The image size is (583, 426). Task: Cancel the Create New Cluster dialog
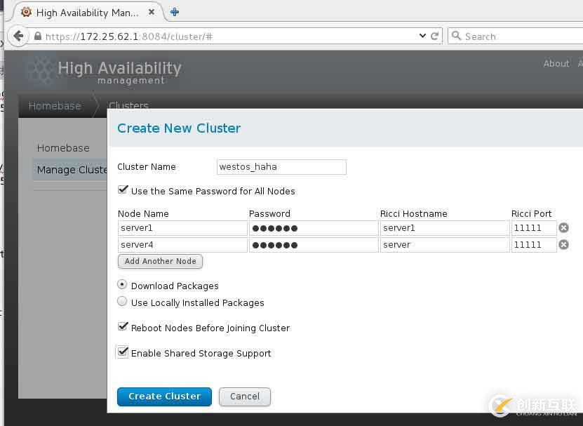[x=245, y=397]
